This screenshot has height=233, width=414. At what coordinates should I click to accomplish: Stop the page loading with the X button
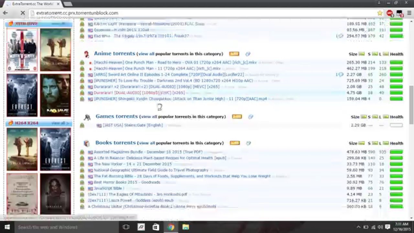coord(22,13)
